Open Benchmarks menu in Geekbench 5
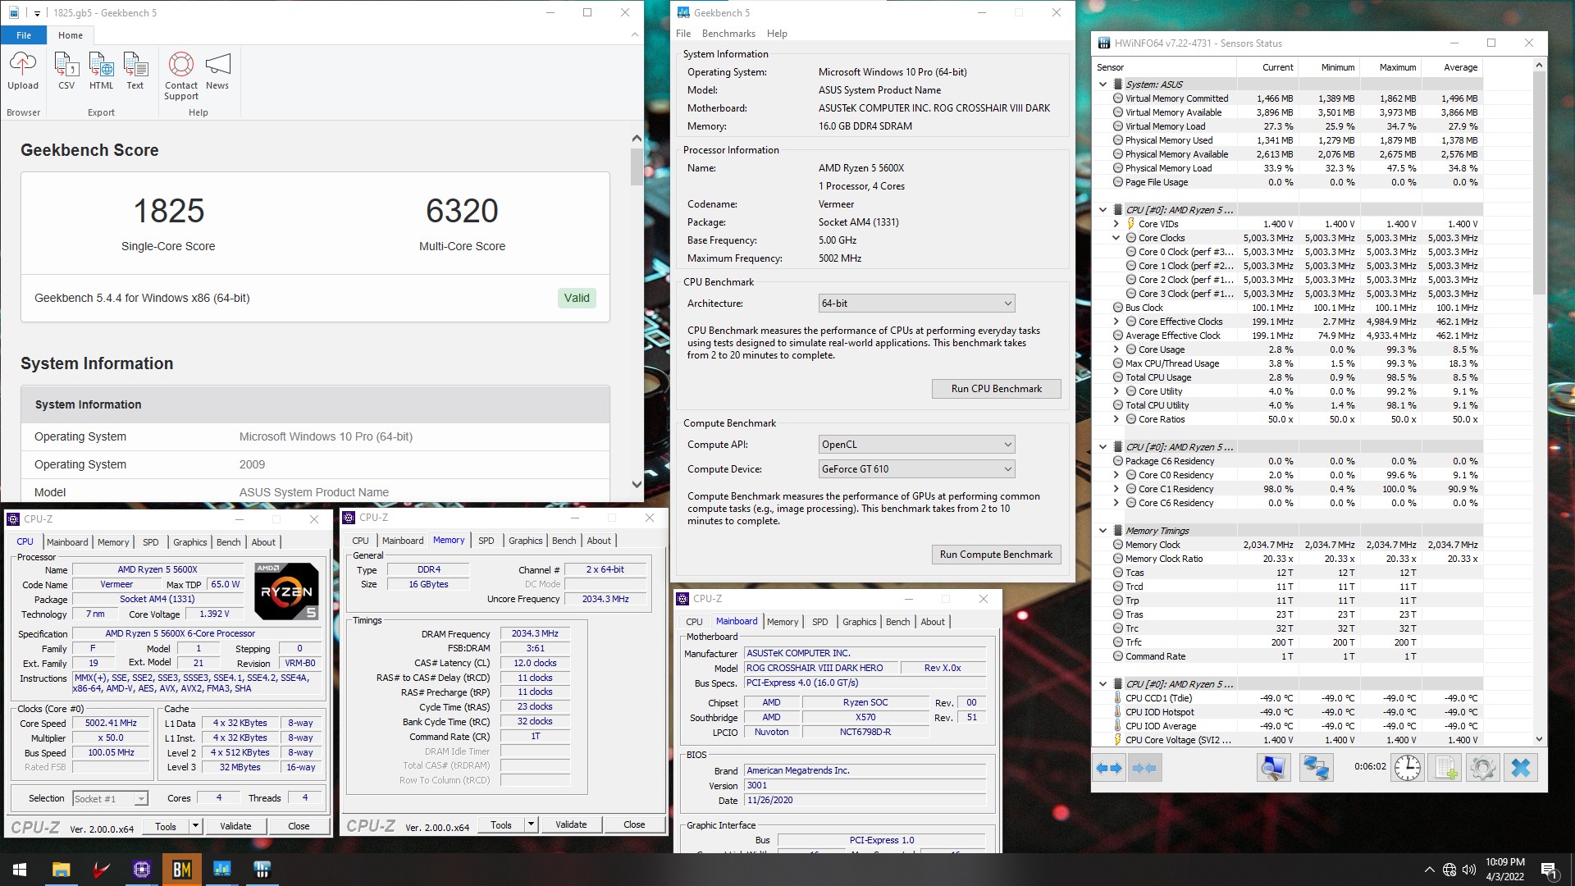1575x886 pixels. coord(728,34)
